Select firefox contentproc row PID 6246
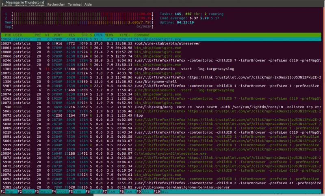The width and height of the screenshot is (325, 196). click(161, 60)
